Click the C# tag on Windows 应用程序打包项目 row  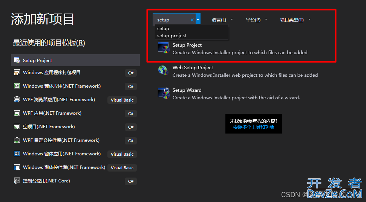[x=131, y=73]
